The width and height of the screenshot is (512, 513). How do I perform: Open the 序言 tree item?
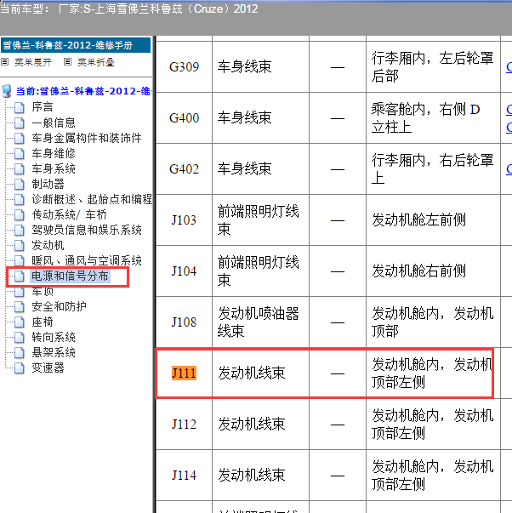pos(43,106)
